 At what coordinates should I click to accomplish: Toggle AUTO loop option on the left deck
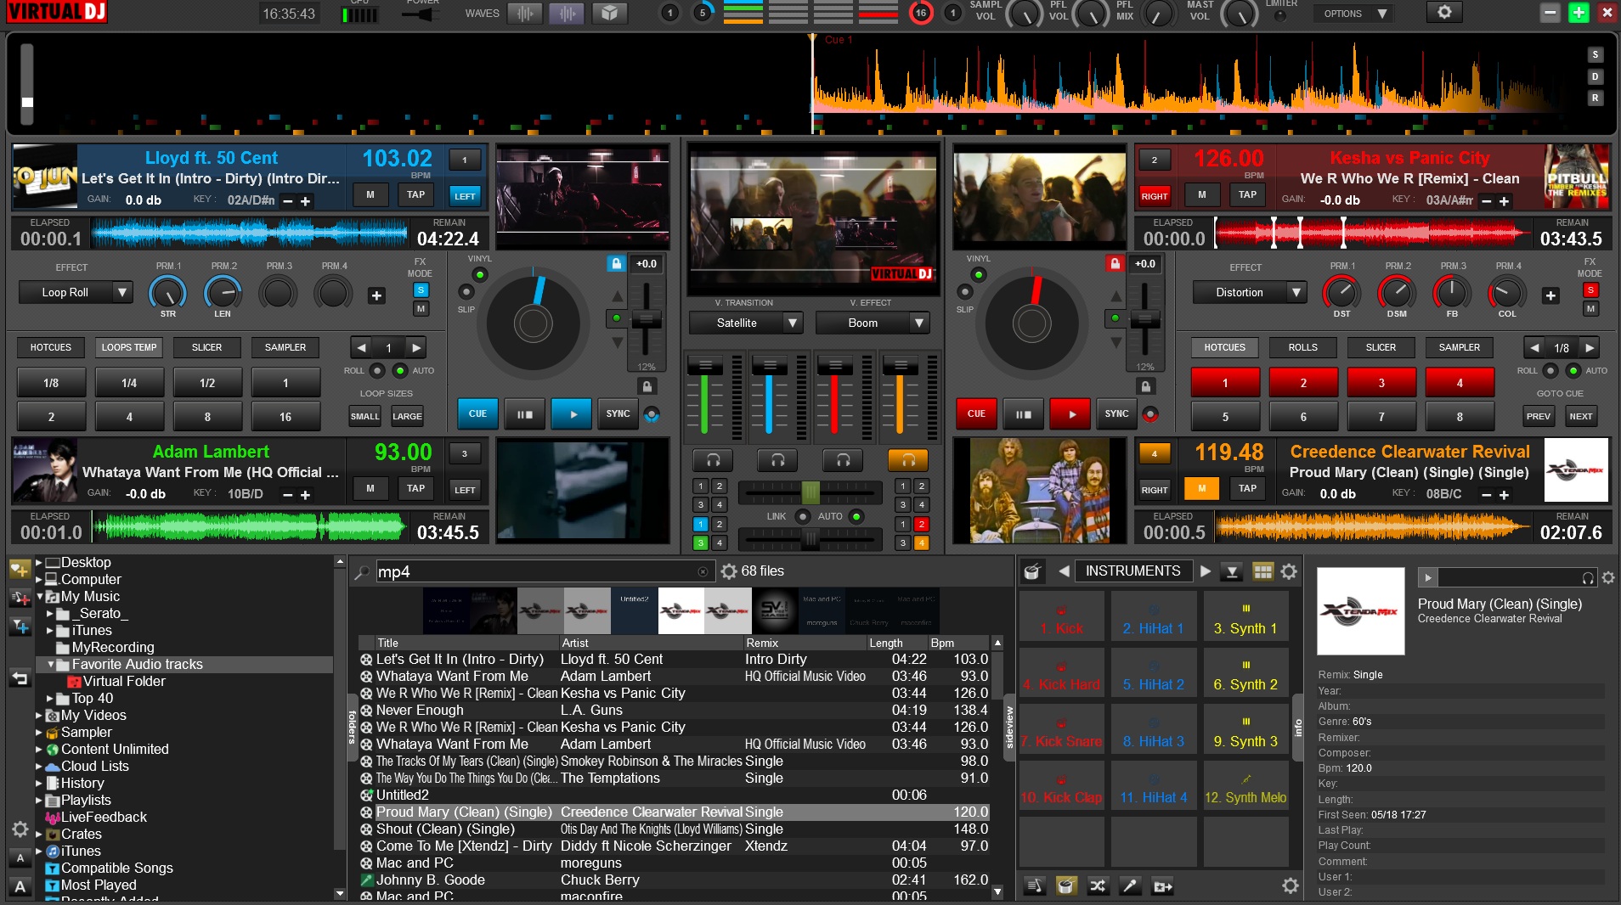[399, 371]
